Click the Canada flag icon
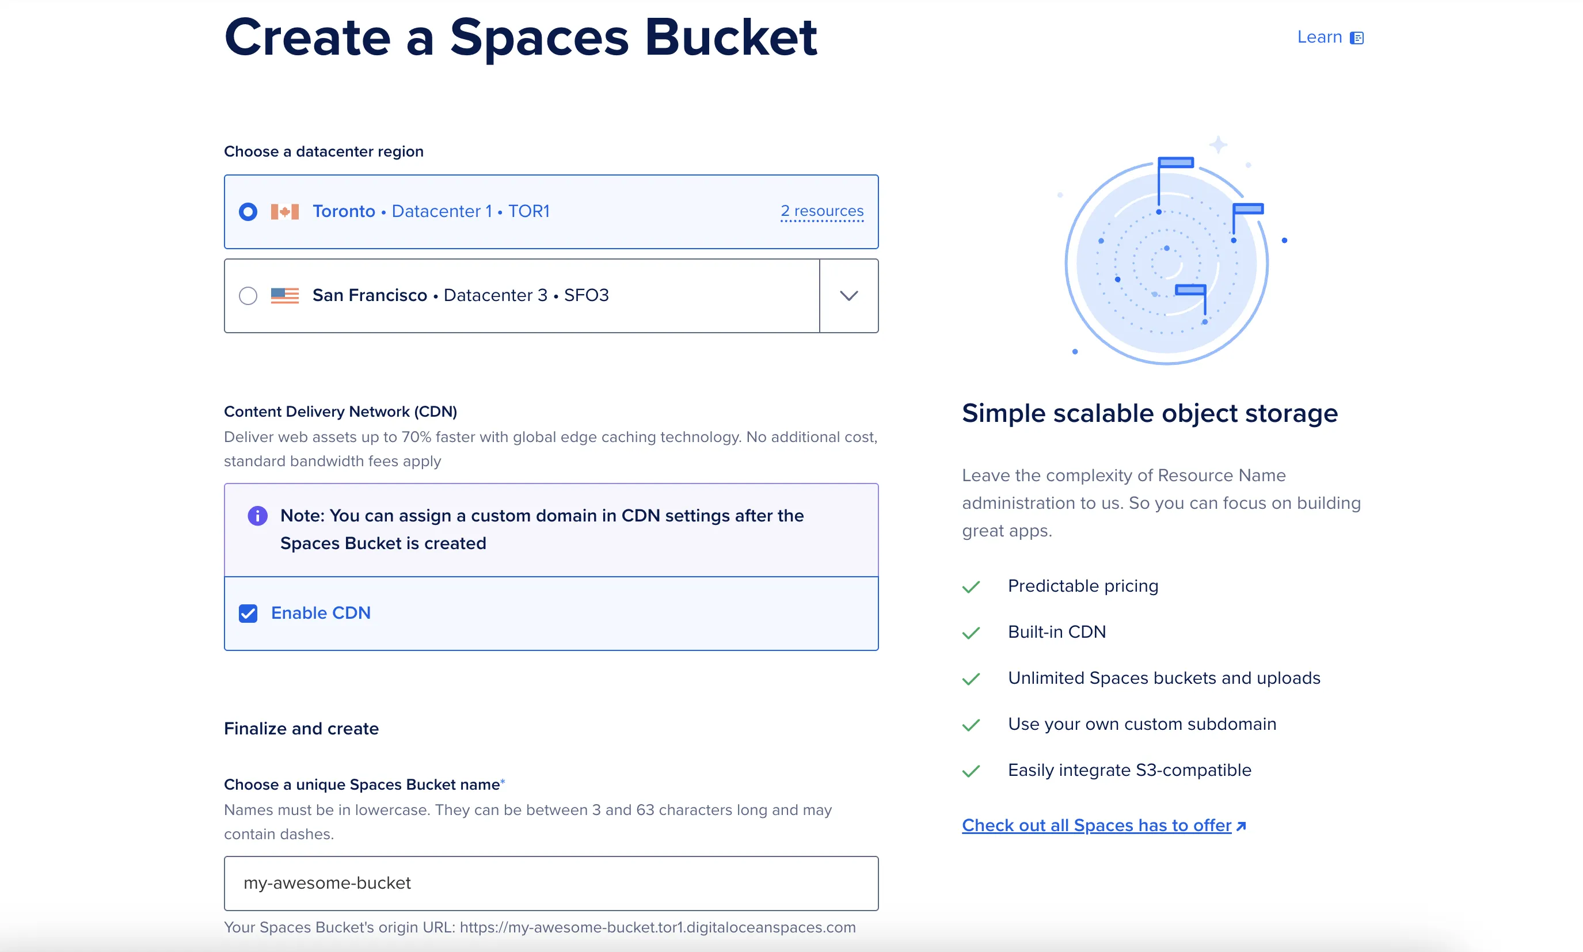This screenshot has width=1583, height=952. [285, 212]
